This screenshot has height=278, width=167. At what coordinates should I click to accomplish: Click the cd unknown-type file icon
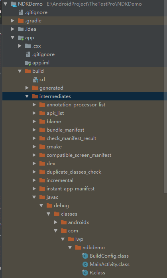[35, 80]
